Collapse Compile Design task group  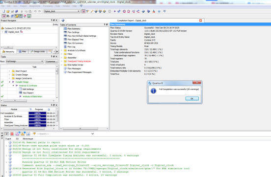[9, 82]
